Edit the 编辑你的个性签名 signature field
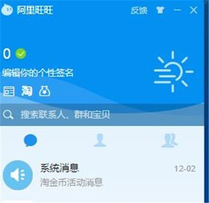The image size is (209, 203). point(38,72)
